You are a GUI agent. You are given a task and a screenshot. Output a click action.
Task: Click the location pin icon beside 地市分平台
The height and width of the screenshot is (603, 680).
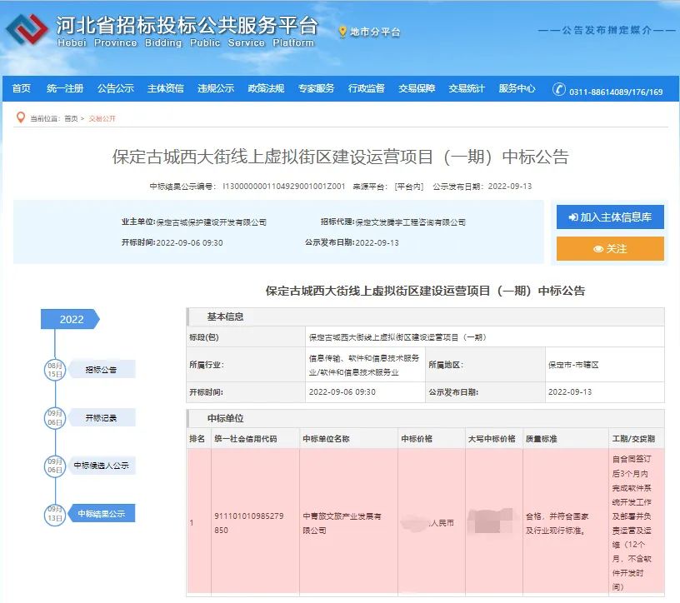(x=342, y=32)
